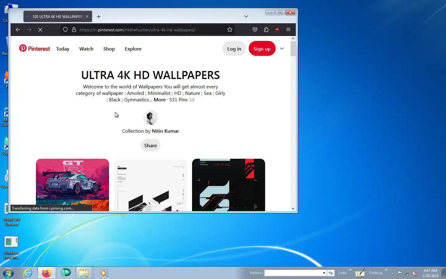Click the network tray icon
The height and width of the screenshot is (279, 446).
coord(407,273)
